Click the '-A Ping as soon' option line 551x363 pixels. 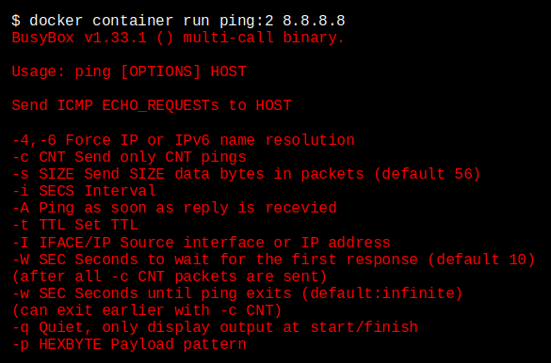tap(174, 208)
